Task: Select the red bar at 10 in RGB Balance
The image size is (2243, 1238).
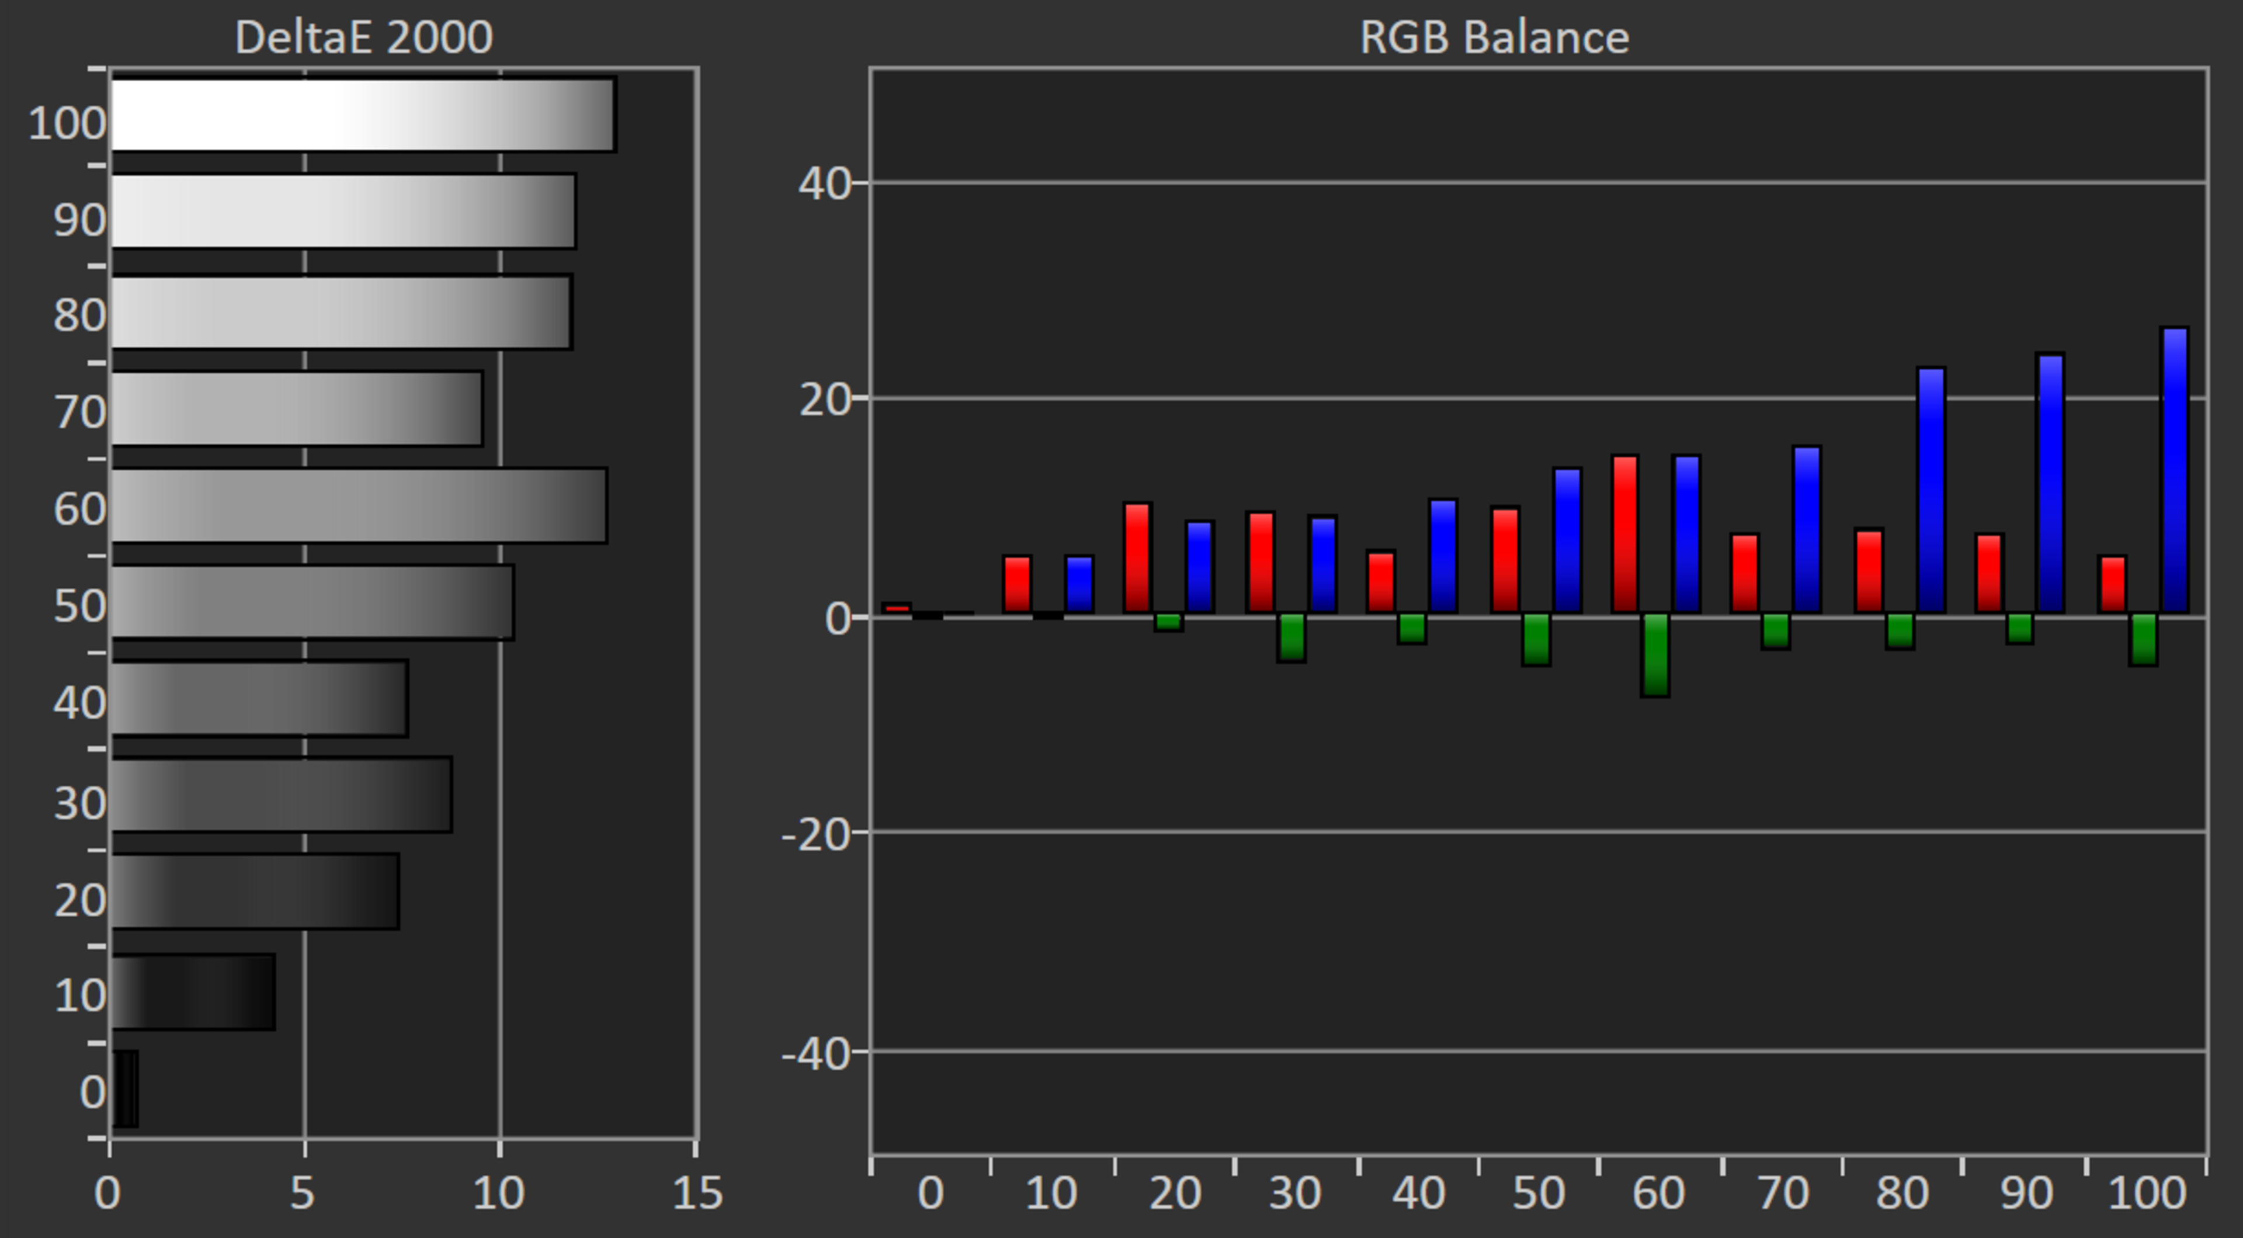Action: [x=1017, y=585]
